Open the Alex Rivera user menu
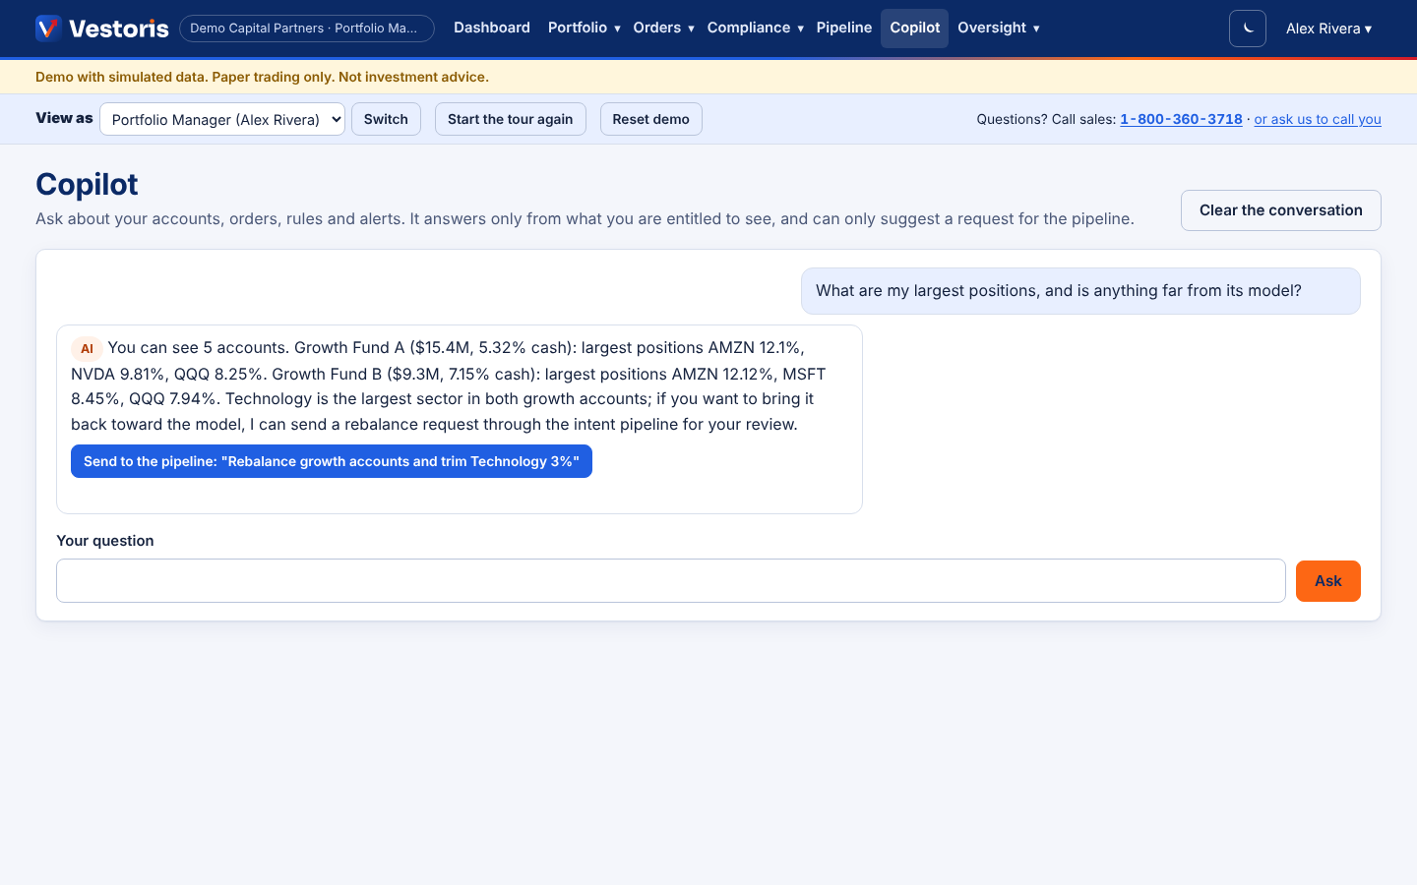The width and height of the screenshot is (1417, 885). coord(1328,29)
